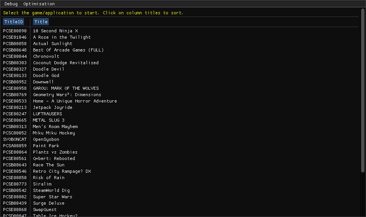Click TitleID cell PCSA00059

[15, 146]
